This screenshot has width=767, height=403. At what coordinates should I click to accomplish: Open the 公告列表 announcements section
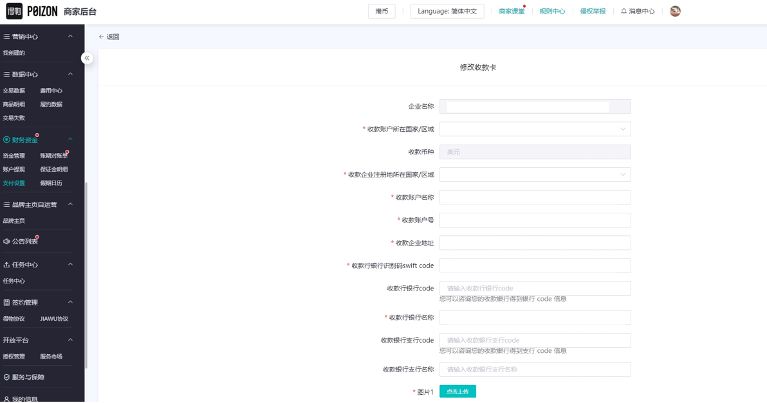coord(5,240)
